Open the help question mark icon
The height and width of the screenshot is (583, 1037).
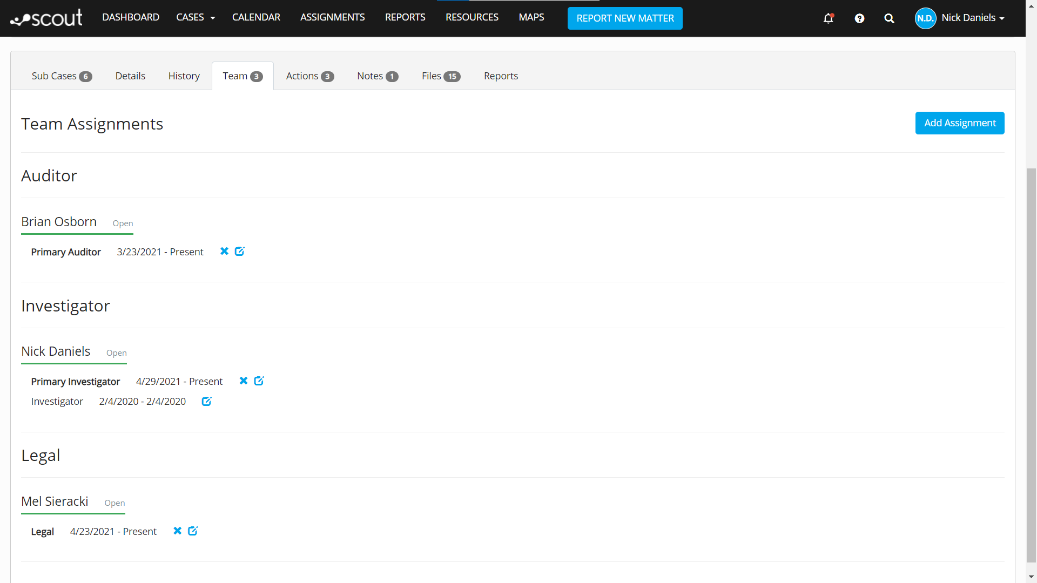point(859,18)
